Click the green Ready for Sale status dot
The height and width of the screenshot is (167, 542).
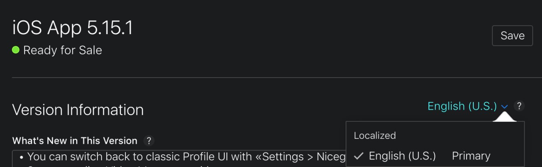(16, 50)
